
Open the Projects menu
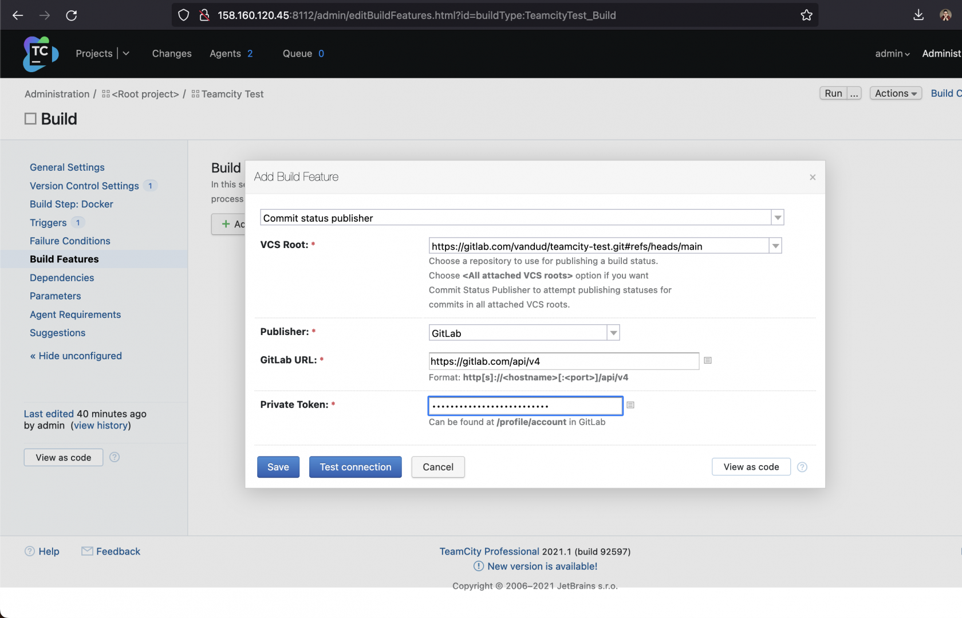click(94, 53)
